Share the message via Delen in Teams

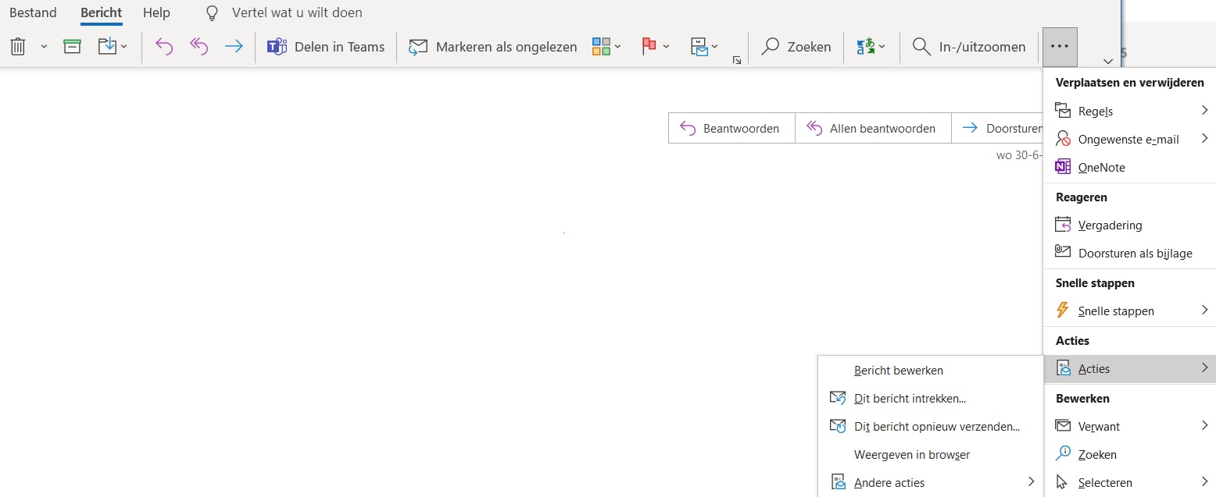(x=326, y=47)
